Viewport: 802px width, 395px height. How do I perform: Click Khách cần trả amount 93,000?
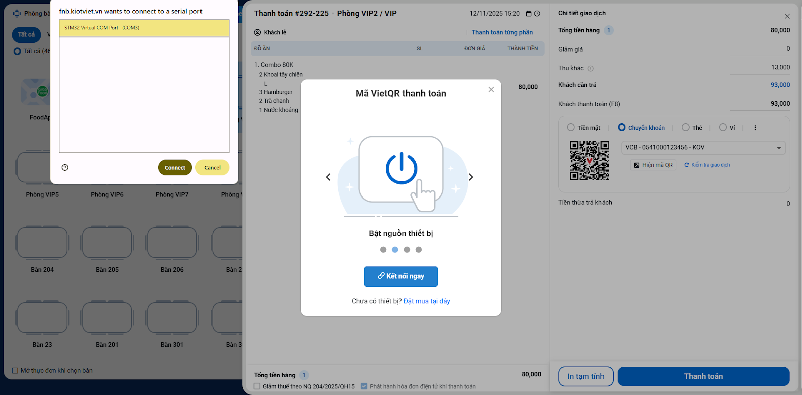tap(780, 85)
